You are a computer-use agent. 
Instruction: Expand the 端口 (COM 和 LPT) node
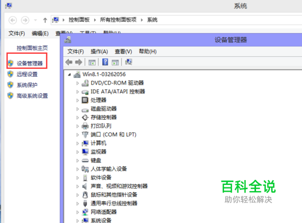[x=77, y=135]
